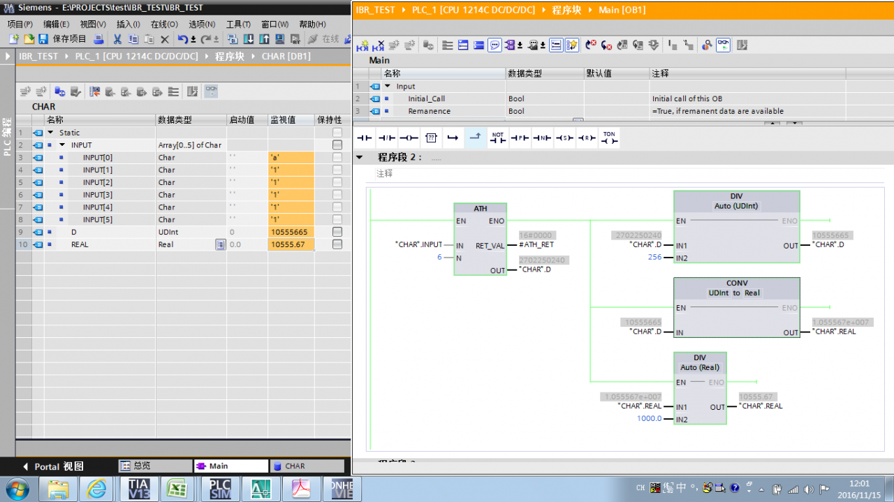The height and width of the screenshot is (502, 894).
Task: Open TIA V13 from Windows taskbar
Action: [139, 489]
